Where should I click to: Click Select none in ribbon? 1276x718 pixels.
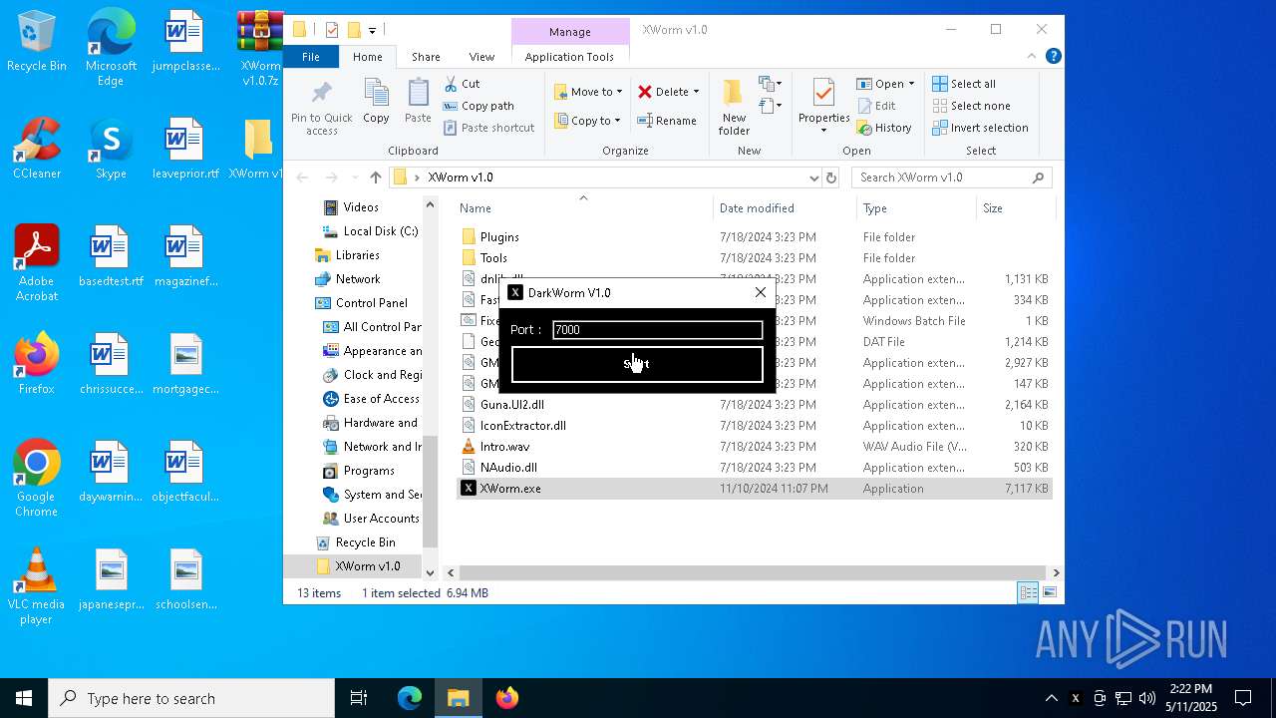click(x=971, y=106)
